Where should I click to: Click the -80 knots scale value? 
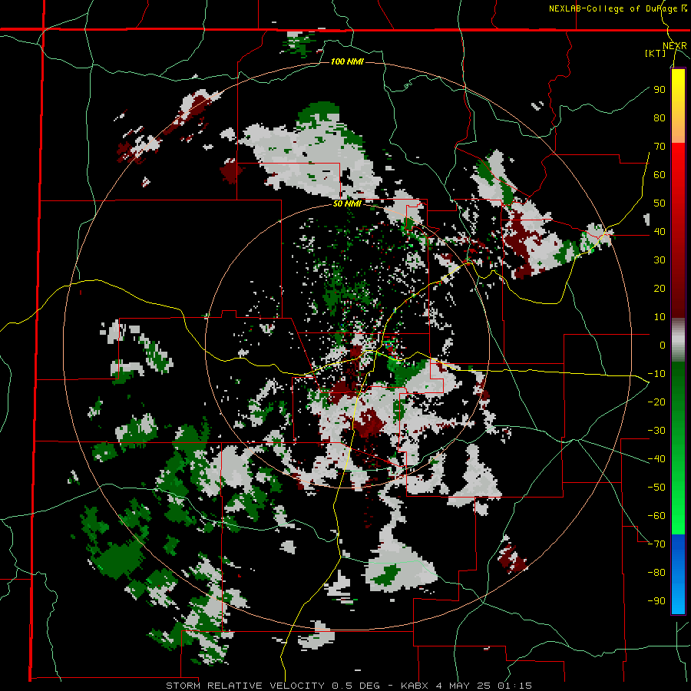[x=656, y=573]
